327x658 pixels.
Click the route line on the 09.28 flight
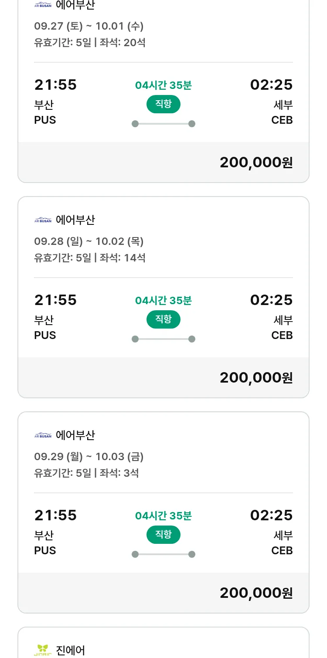163,339
